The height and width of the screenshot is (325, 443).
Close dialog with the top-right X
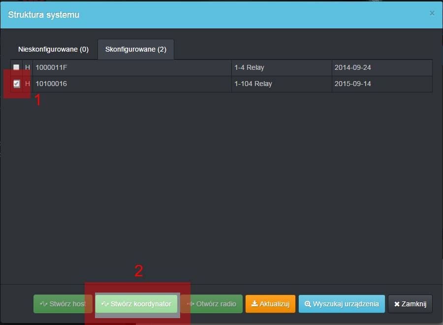click(432, 13)
